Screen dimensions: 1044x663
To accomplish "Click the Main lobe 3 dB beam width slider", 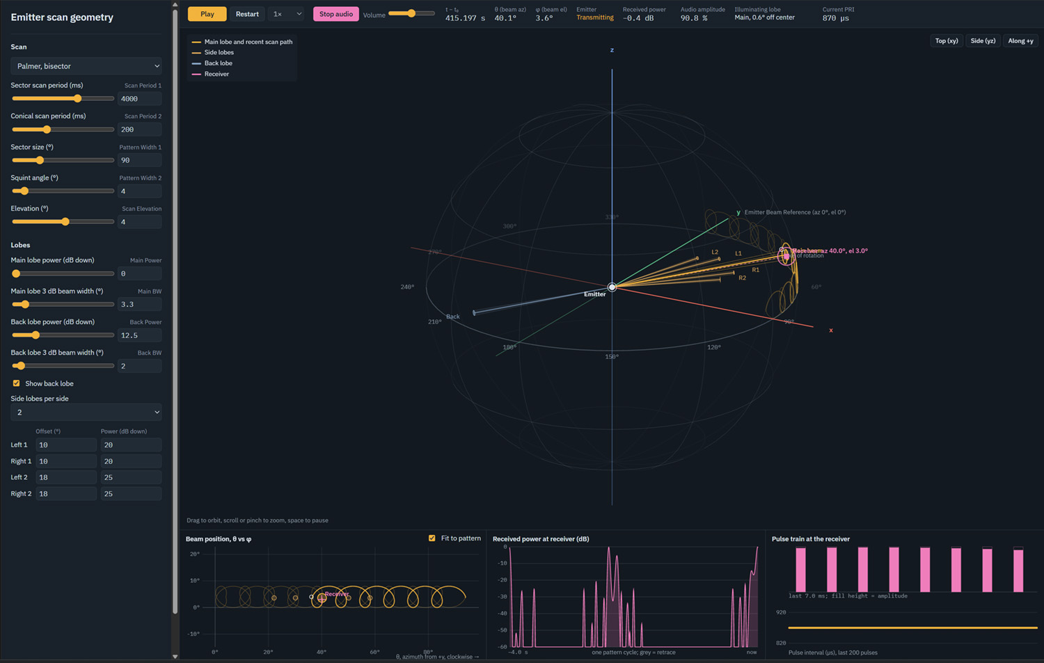I will [x=63, y=304].
